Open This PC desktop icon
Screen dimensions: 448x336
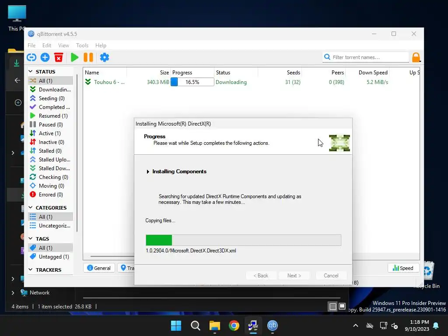click(x=17, y=18)
